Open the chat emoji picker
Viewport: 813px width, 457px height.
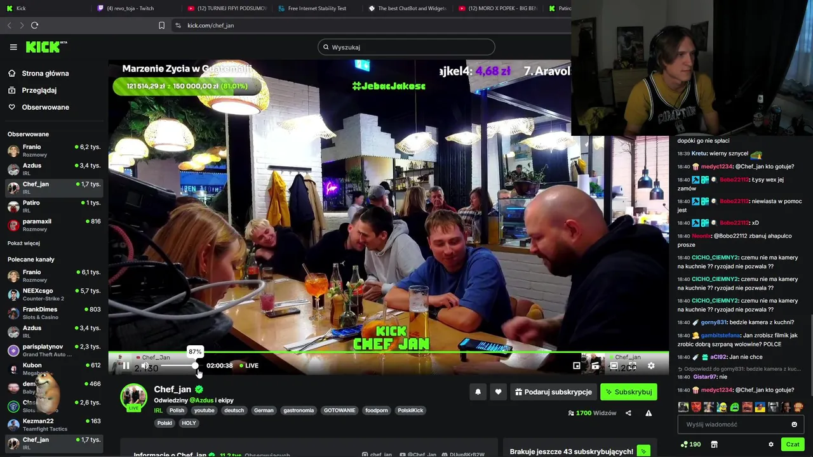794,425
